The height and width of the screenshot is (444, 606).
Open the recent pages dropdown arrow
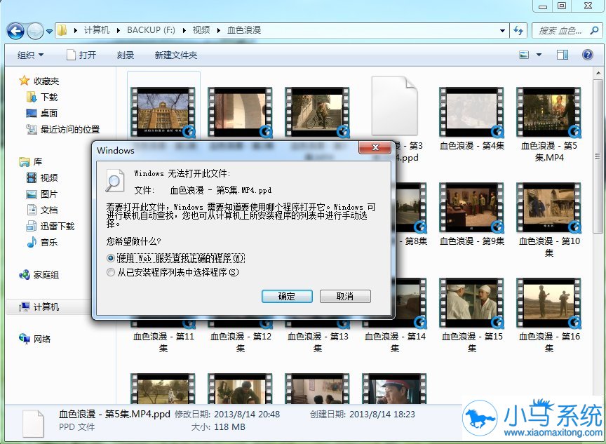tap(49, 31)
